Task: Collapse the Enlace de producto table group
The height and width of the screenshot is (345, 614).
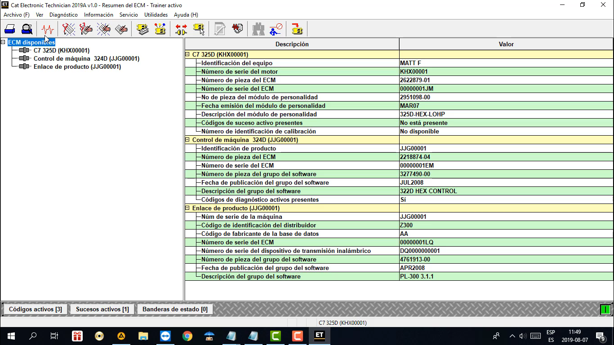Action: (187, 208)
